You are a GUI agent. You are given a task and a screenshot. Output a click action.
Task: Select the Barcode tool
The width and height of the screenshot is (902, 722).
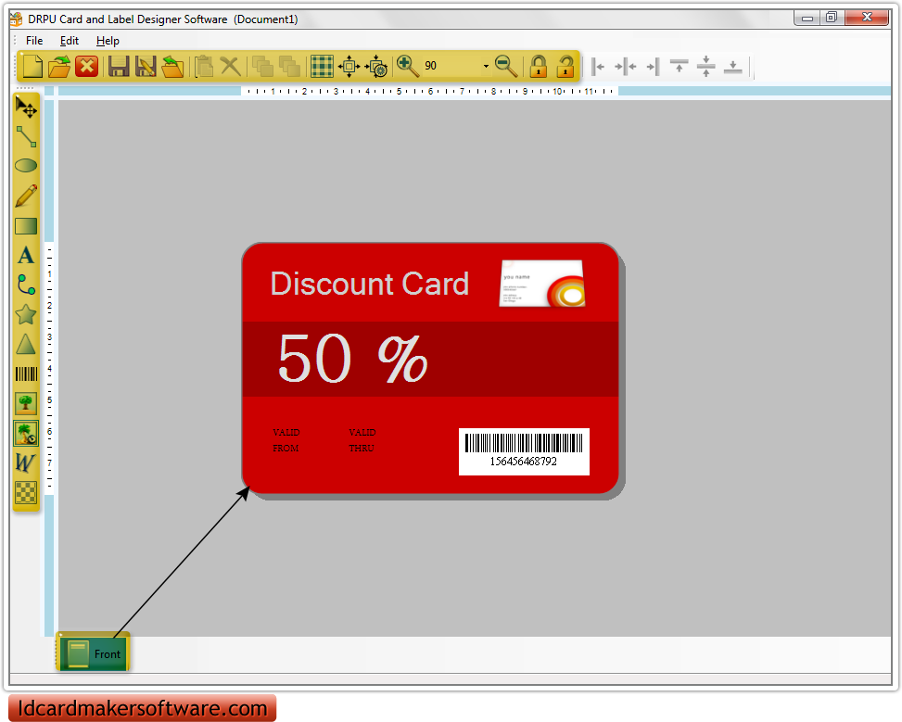click(x=26, y=374)
